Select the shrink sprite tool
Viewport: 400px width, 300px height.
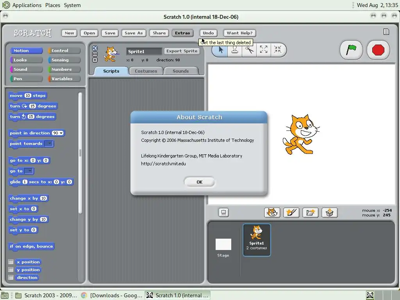tap(278, 50)
